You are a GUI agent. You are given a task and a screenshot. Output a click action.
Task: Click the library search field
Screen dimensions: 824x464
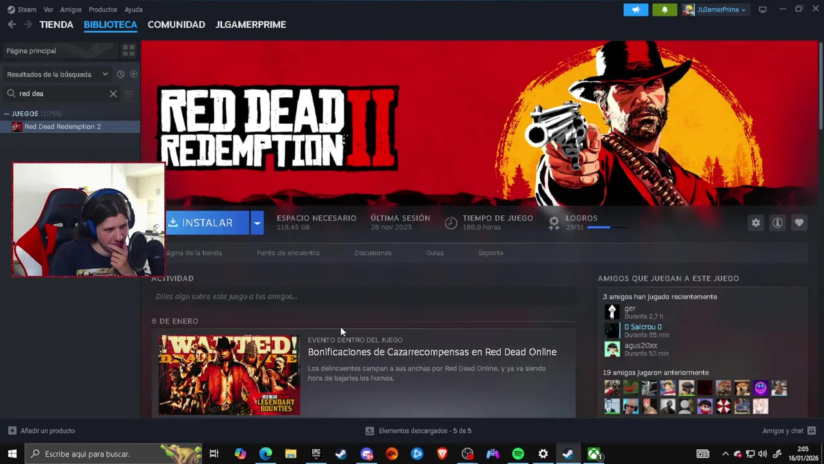62,93
